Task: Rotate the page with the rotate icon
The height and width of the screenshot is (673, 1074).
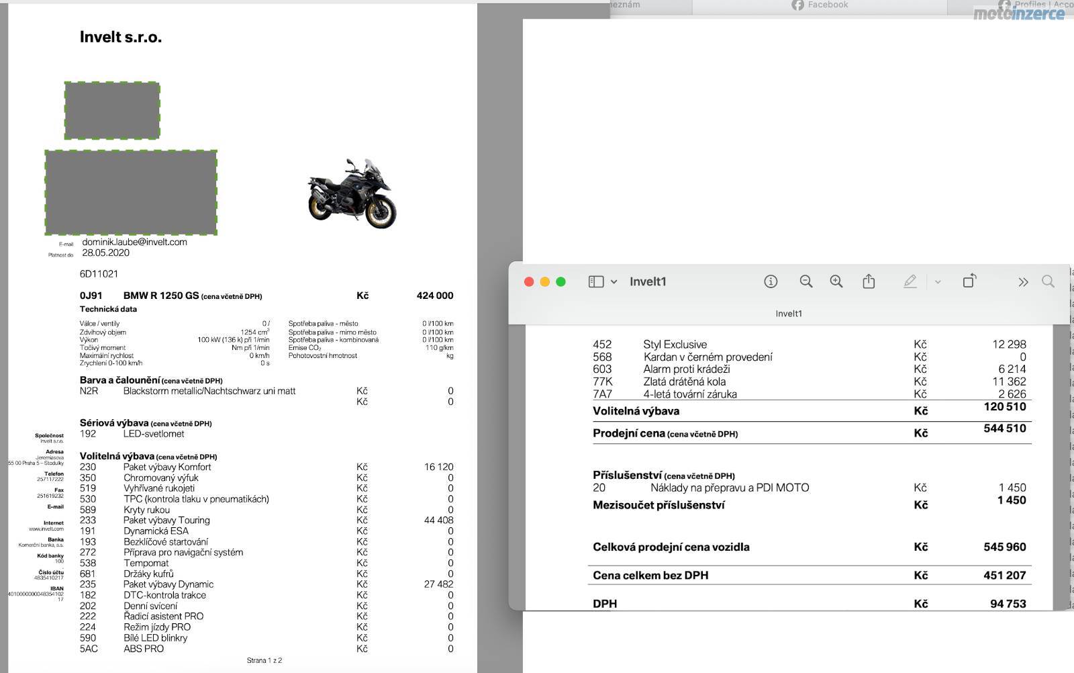Action: pos(969,281)
